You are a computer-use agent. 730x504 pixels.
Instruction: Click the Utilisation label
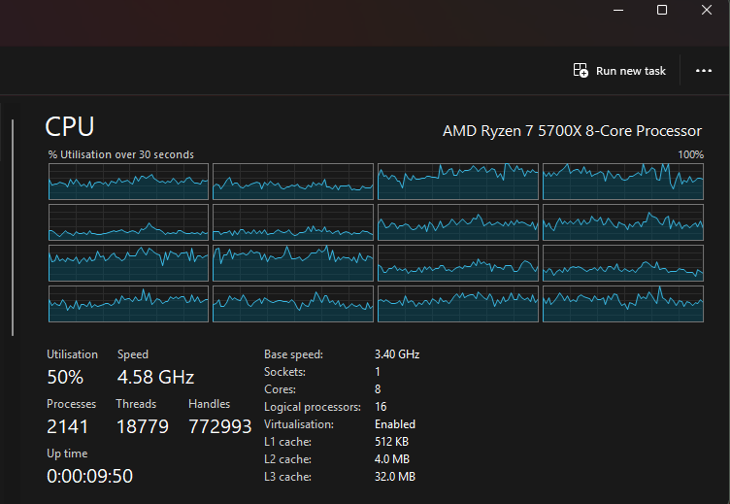pyautogui.click(x=72, y=354)
